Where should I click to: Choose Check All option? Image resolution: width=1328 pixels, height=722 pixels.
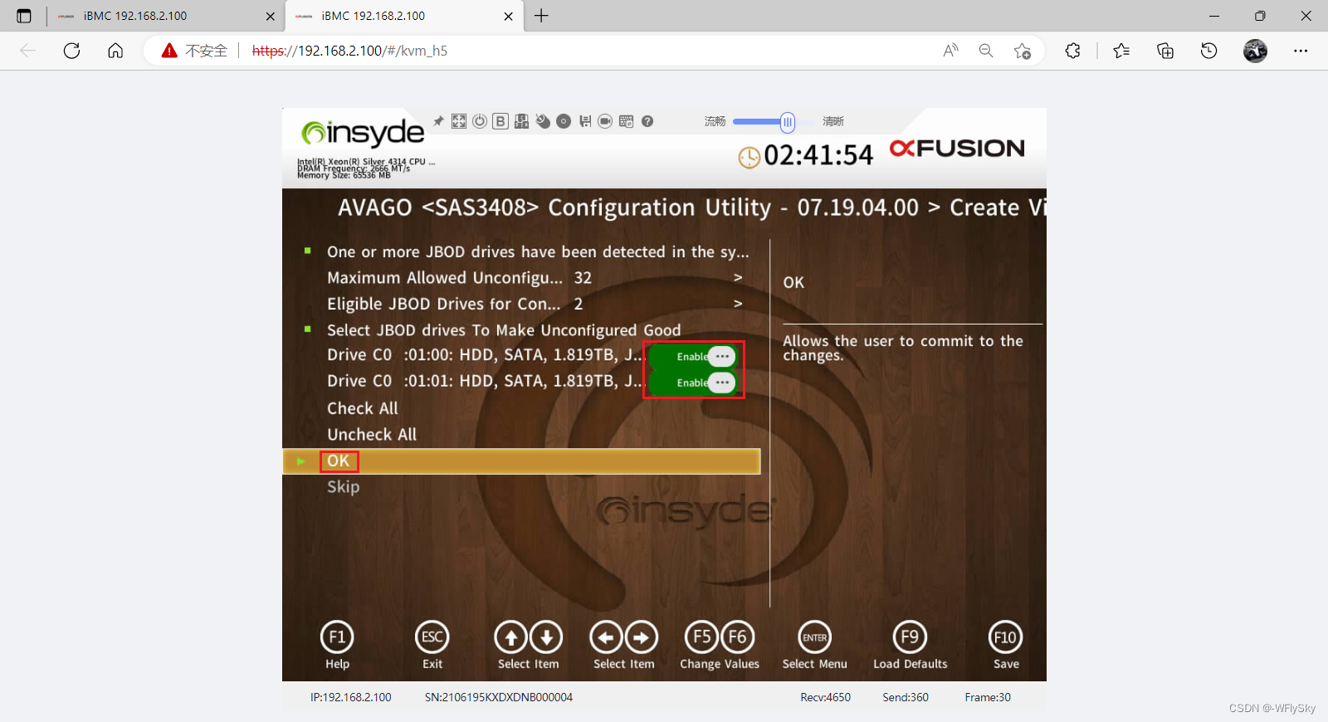click(362, 408)
